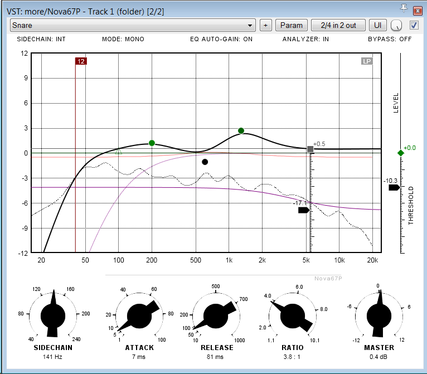
Task: Click the UI button
Action: pyautogui.click(x=378, y=25)
